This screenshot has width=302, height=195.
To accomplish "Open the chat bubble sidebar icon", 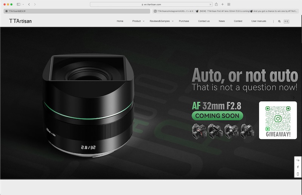I will point(298,160).
